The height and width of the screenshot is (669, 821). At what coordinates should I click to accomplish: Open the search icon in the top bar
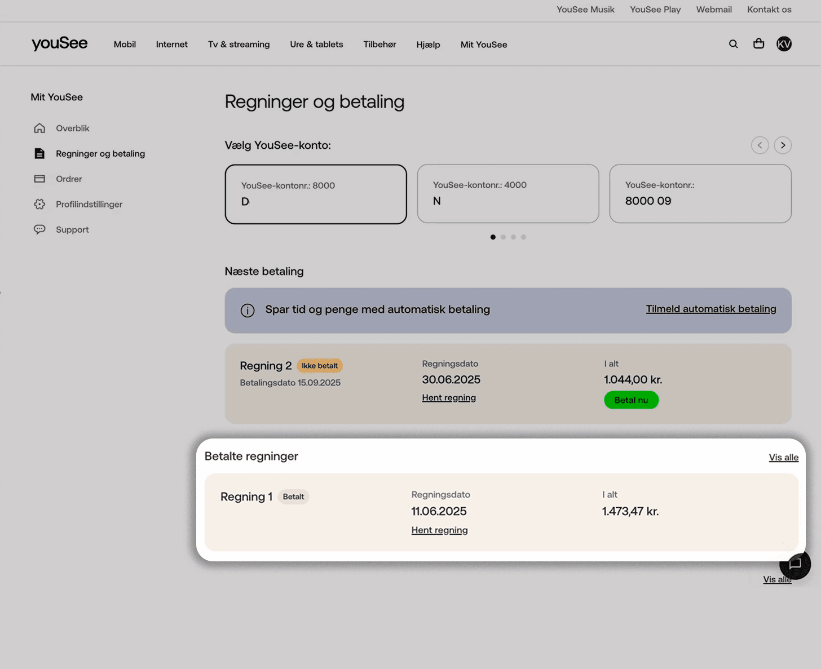(733, 43)
